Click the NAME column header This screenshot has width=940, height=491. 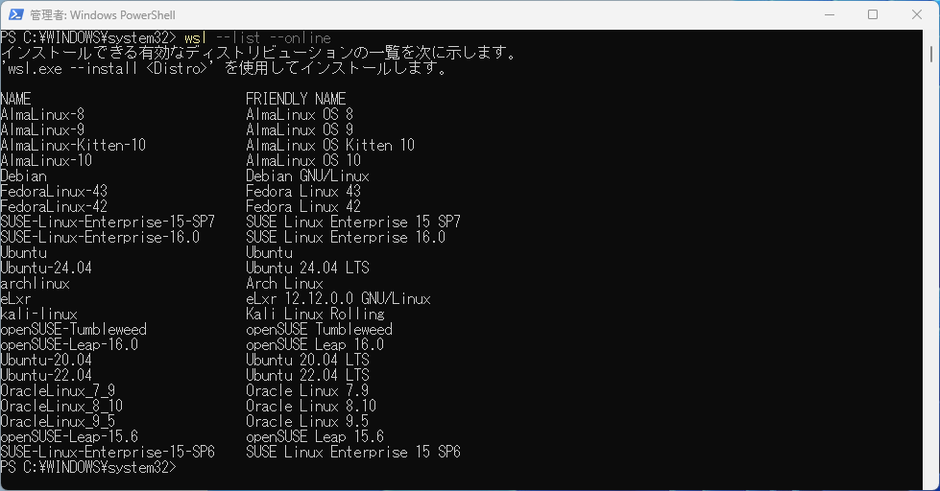click(x=16, y=100)
